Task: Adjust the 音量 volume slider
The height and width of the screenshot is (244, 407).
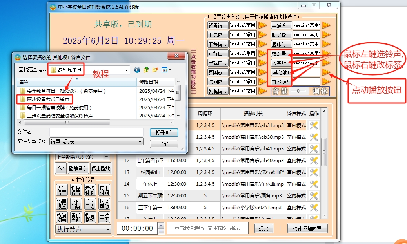Action: [298, 91]
